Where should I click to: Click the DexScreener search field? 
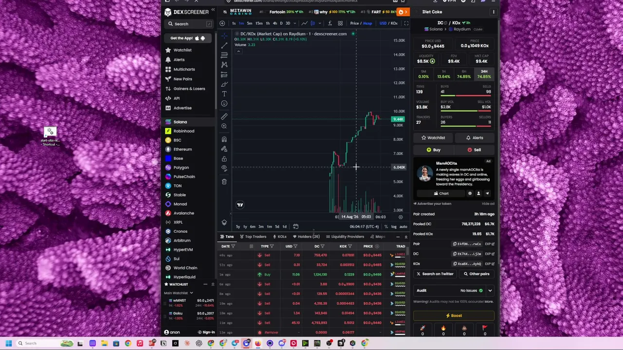coord(189,24)
